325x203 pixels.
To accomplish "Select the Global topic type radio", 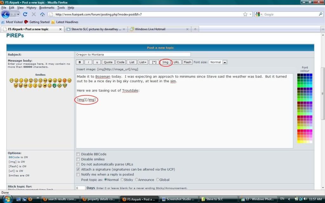I will tap(157, 180).
